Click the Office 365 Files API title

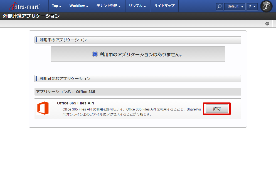[x=75, y=103]
